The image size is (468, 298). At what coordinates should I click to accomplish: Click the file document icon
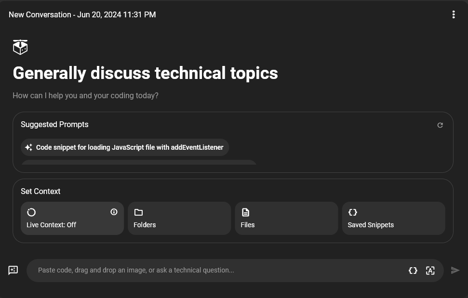point(245,212)
